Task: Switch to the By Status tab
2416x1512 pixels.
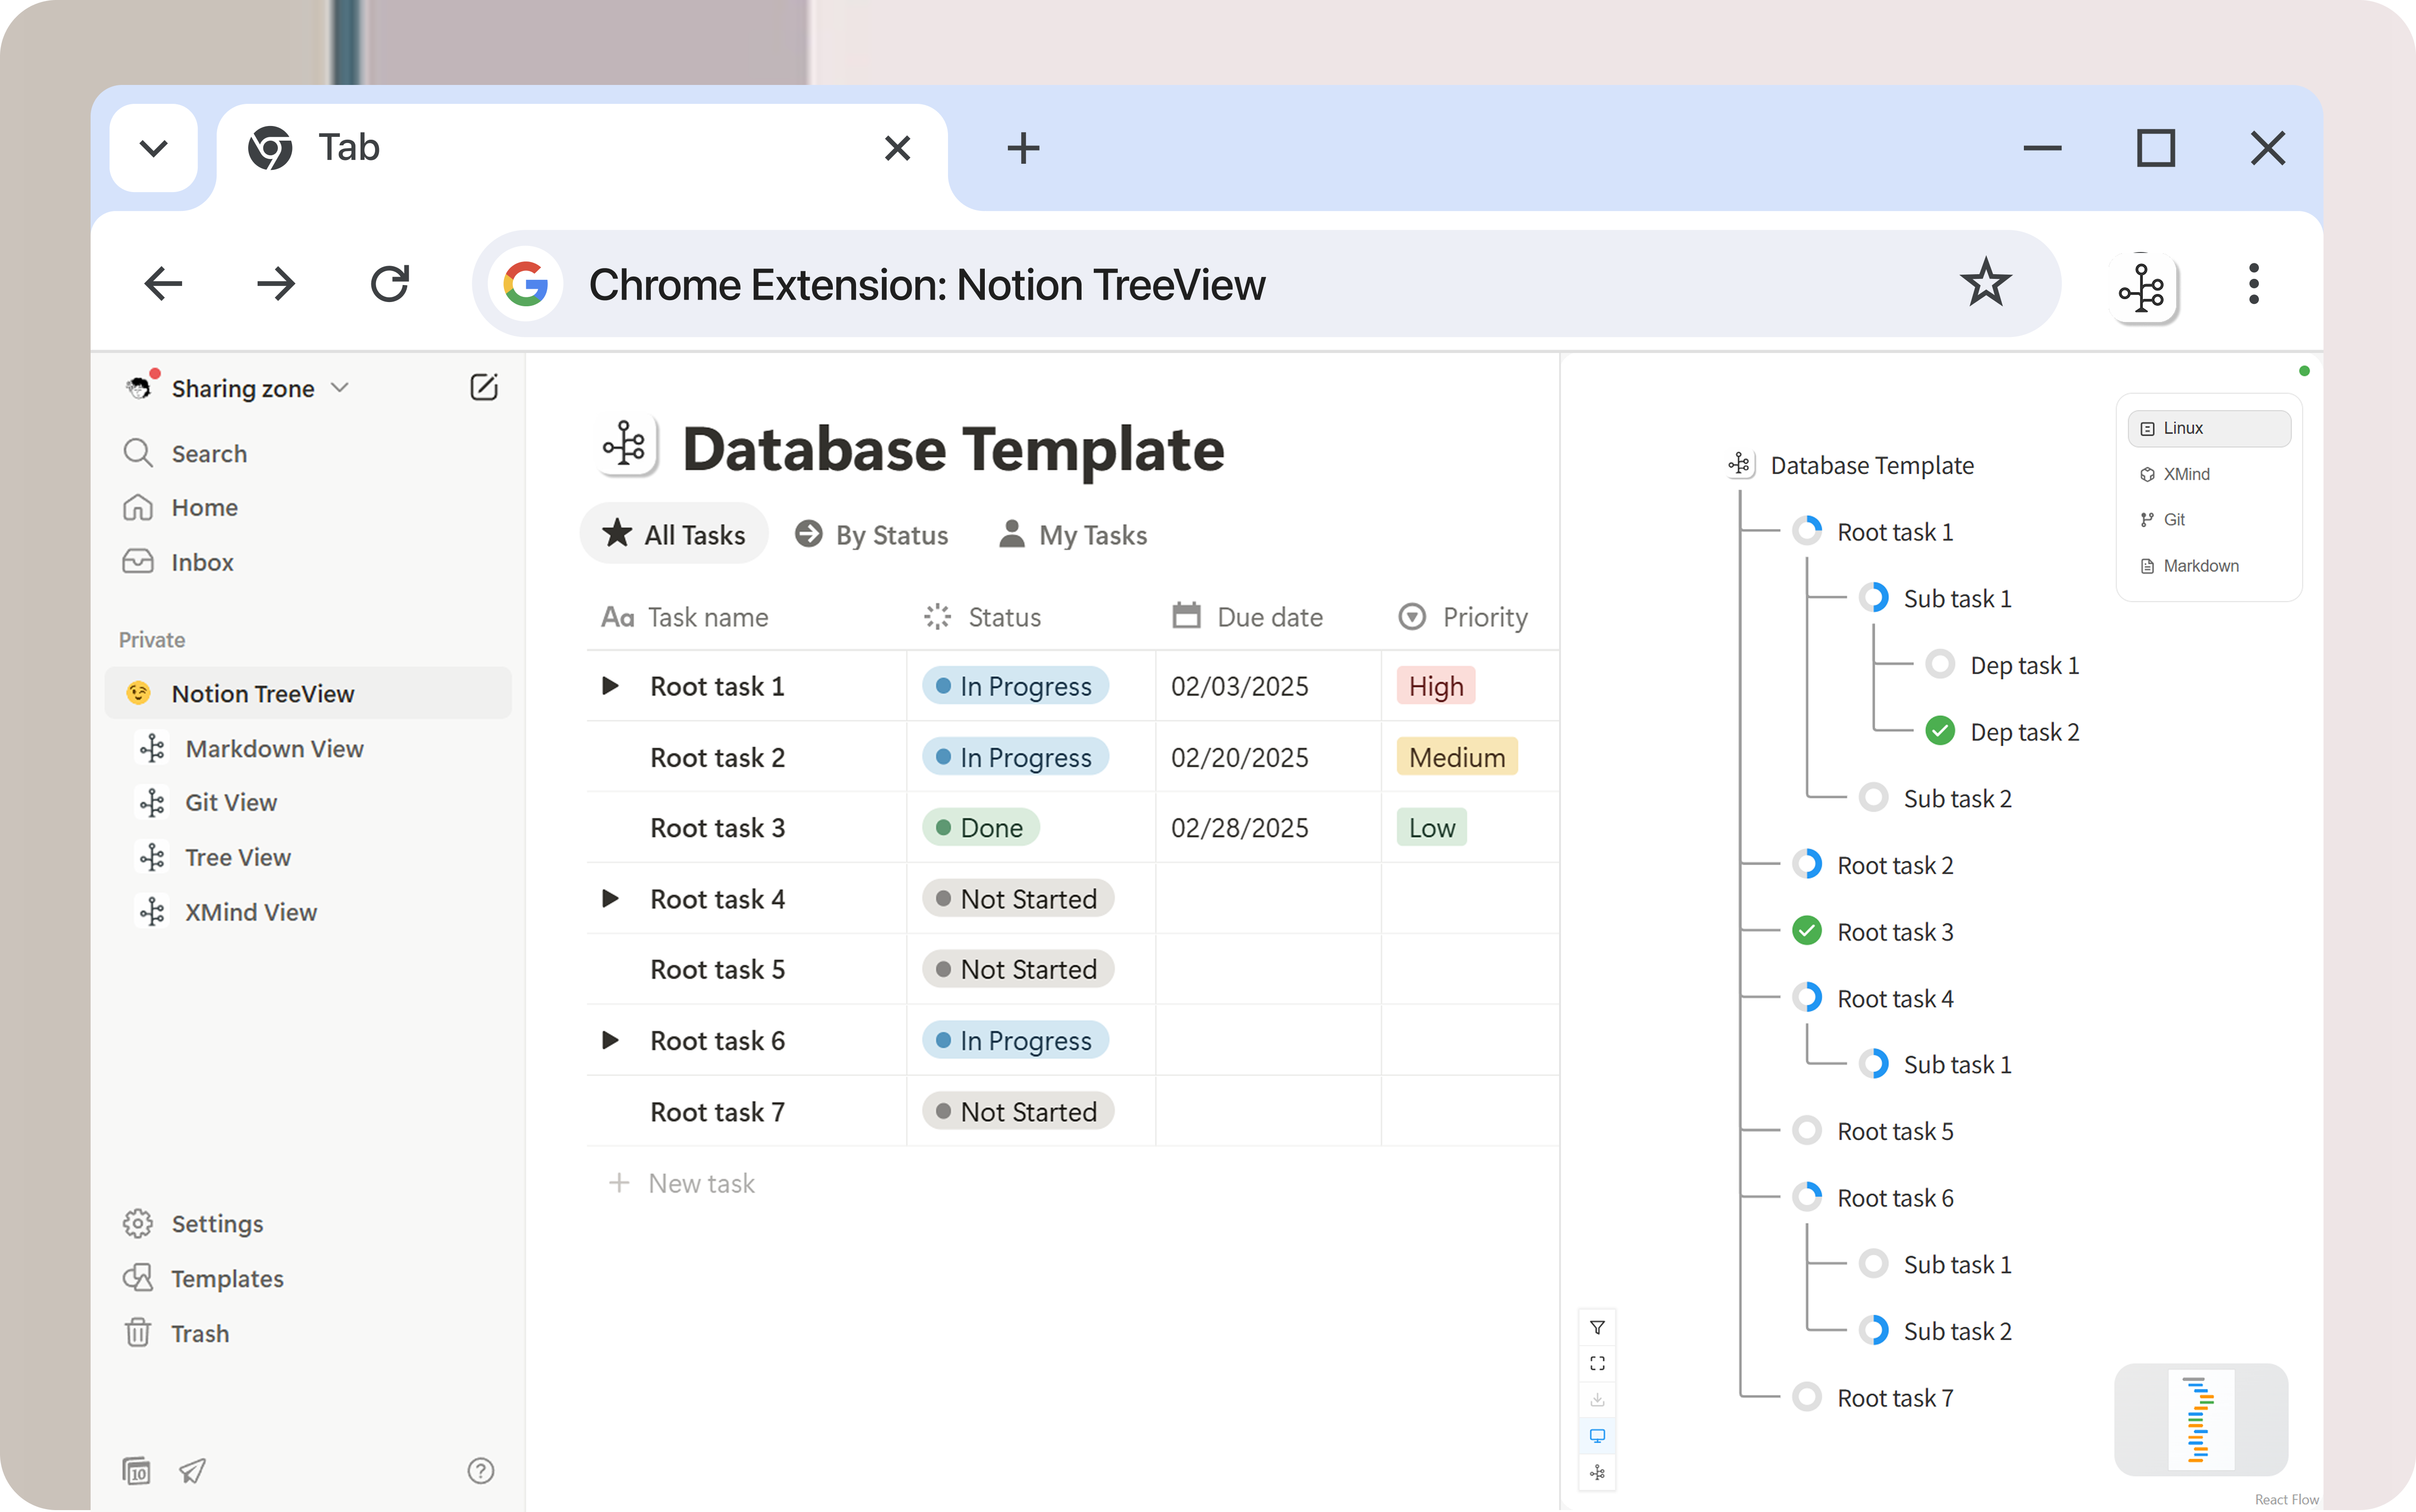Action: click(x=872, y=535)
